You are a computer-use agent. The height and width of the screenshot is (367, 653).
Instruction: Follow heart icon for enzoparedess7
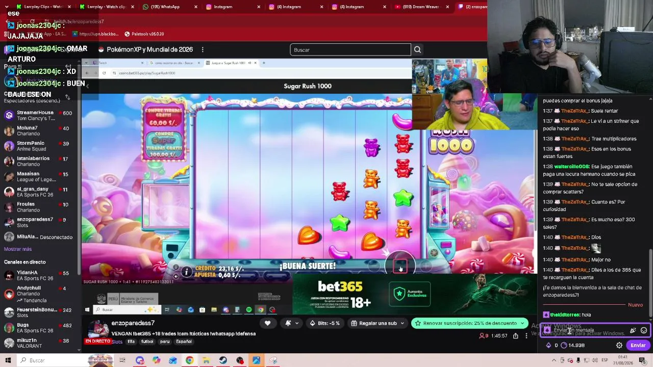267,323
